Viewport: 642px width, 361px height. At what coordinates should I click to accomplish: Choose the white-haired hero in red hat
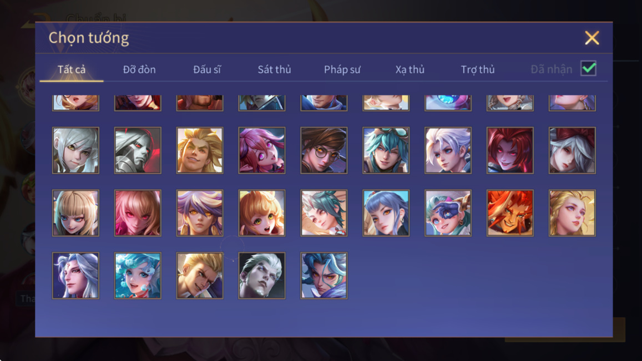click(572, 150)
